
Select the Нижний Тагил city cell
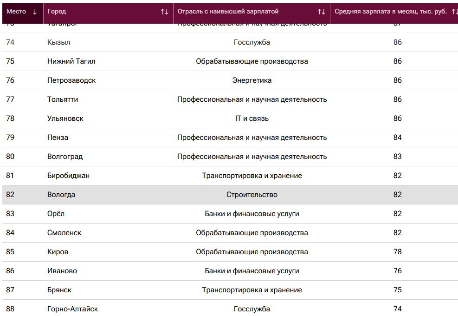(71, 61)
